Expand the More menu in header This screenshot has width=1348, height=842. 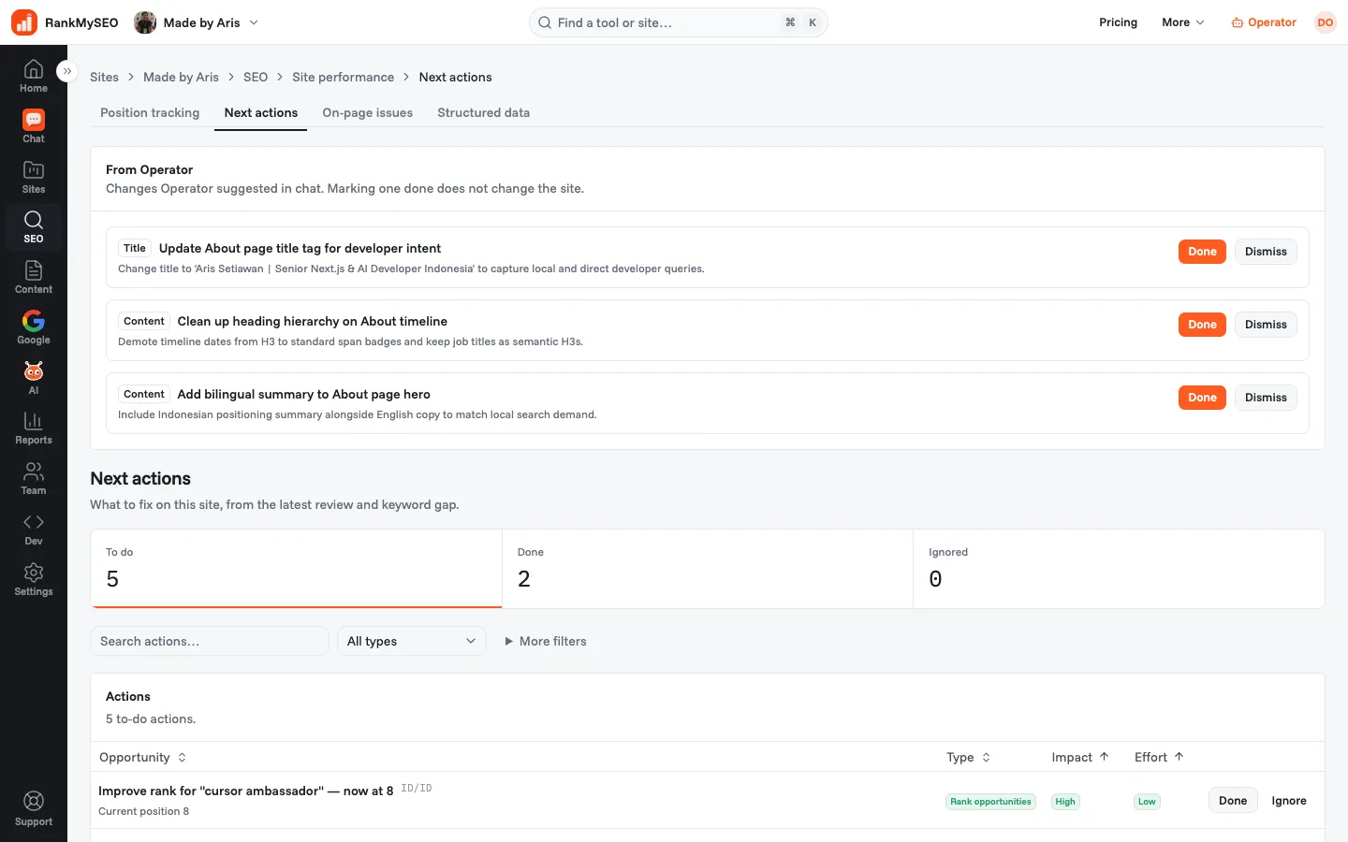pyautogui.click(x=1183, y=22)
